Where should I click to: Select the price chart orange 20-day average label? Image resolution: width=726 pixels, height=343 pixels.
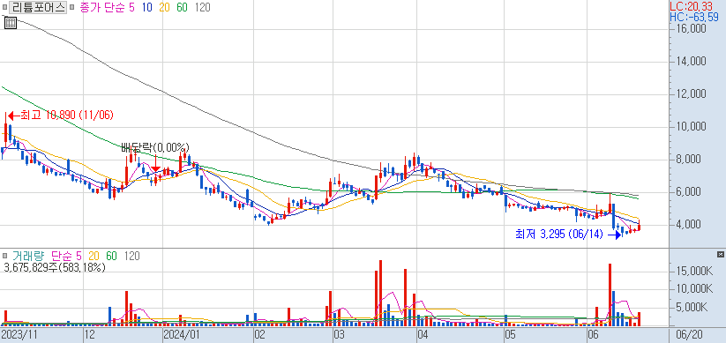[x=164, y=7]
